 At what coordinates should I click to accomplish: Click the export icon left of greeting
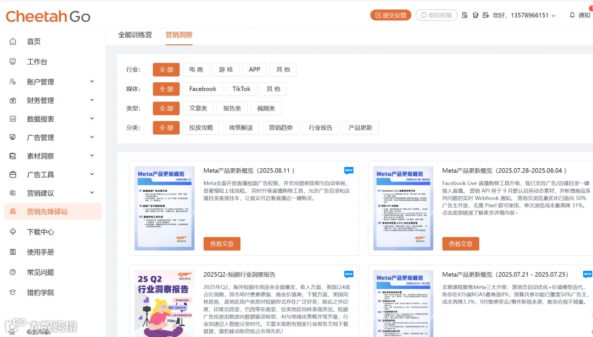point(485,15)
